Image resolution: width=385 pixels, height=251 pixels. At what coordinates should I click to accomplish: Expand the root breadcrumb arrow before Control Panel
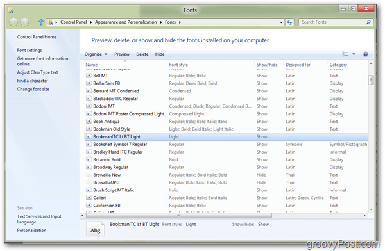tap(56, 22)
